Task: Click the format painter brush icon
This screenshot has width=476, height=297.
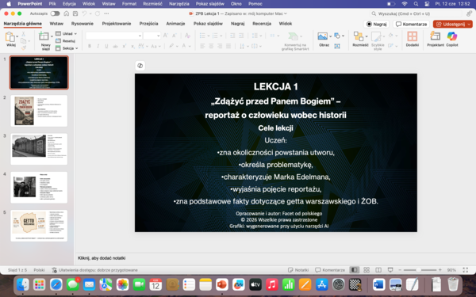Action: (x=23, y=48)
